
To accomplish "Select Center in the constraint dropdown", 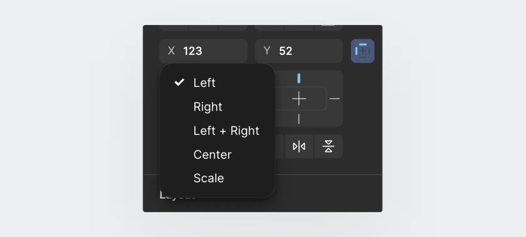I will (212, 154).
